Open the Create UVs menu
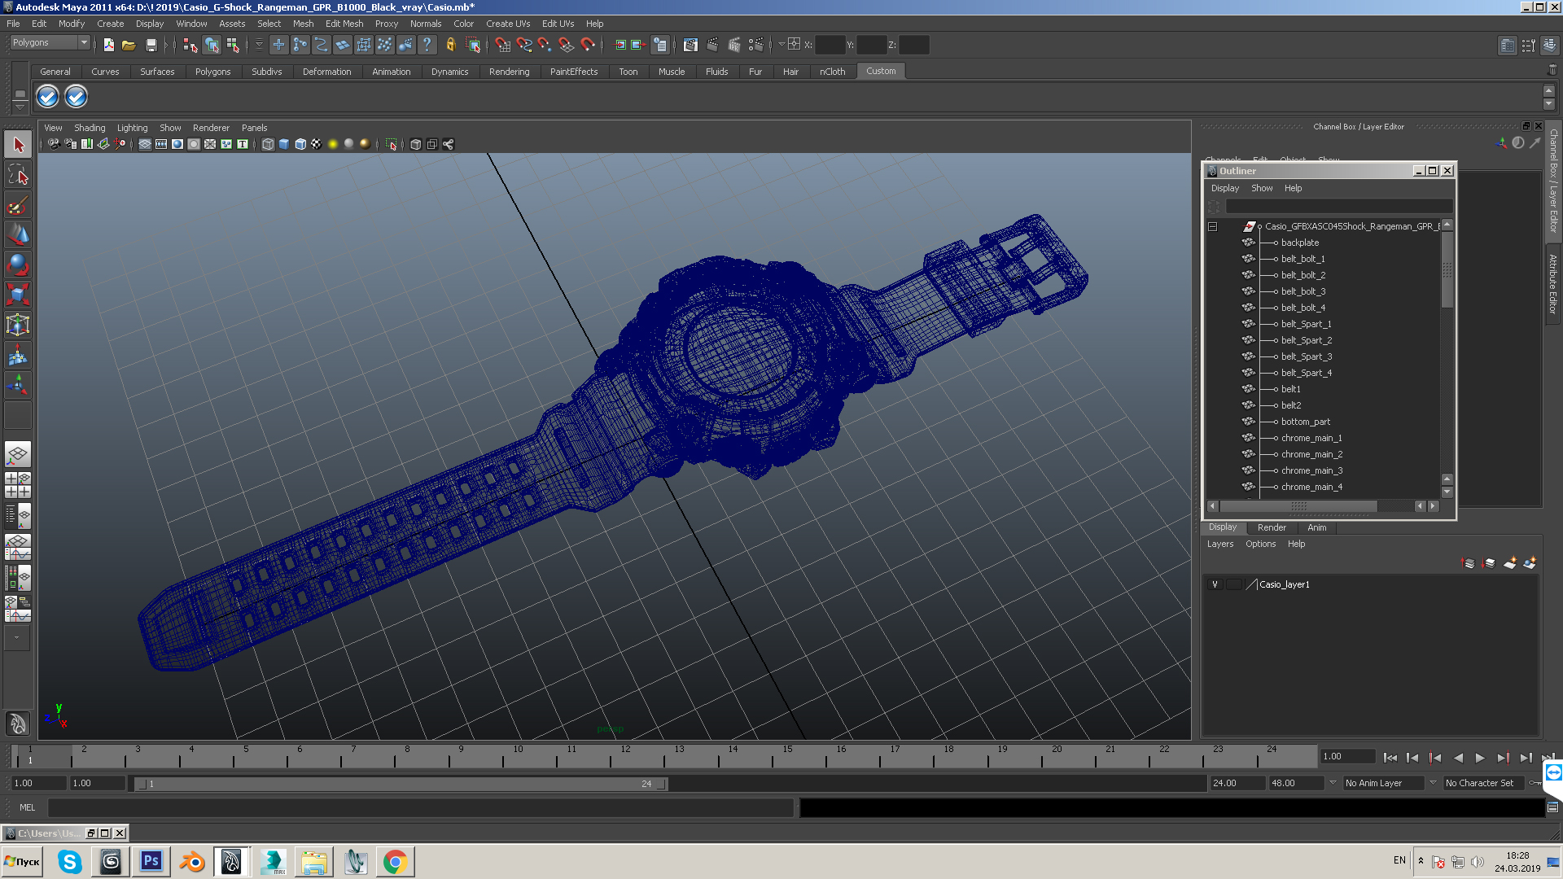 508,24
